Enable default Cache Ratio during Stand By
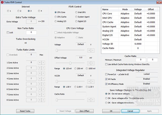This screenshot has height=115, width=162. click(x=106, y=64)
